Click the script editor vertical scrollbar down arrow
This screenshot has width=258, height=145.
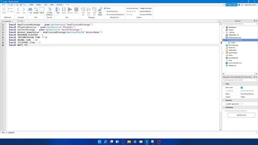coord(221,130)
